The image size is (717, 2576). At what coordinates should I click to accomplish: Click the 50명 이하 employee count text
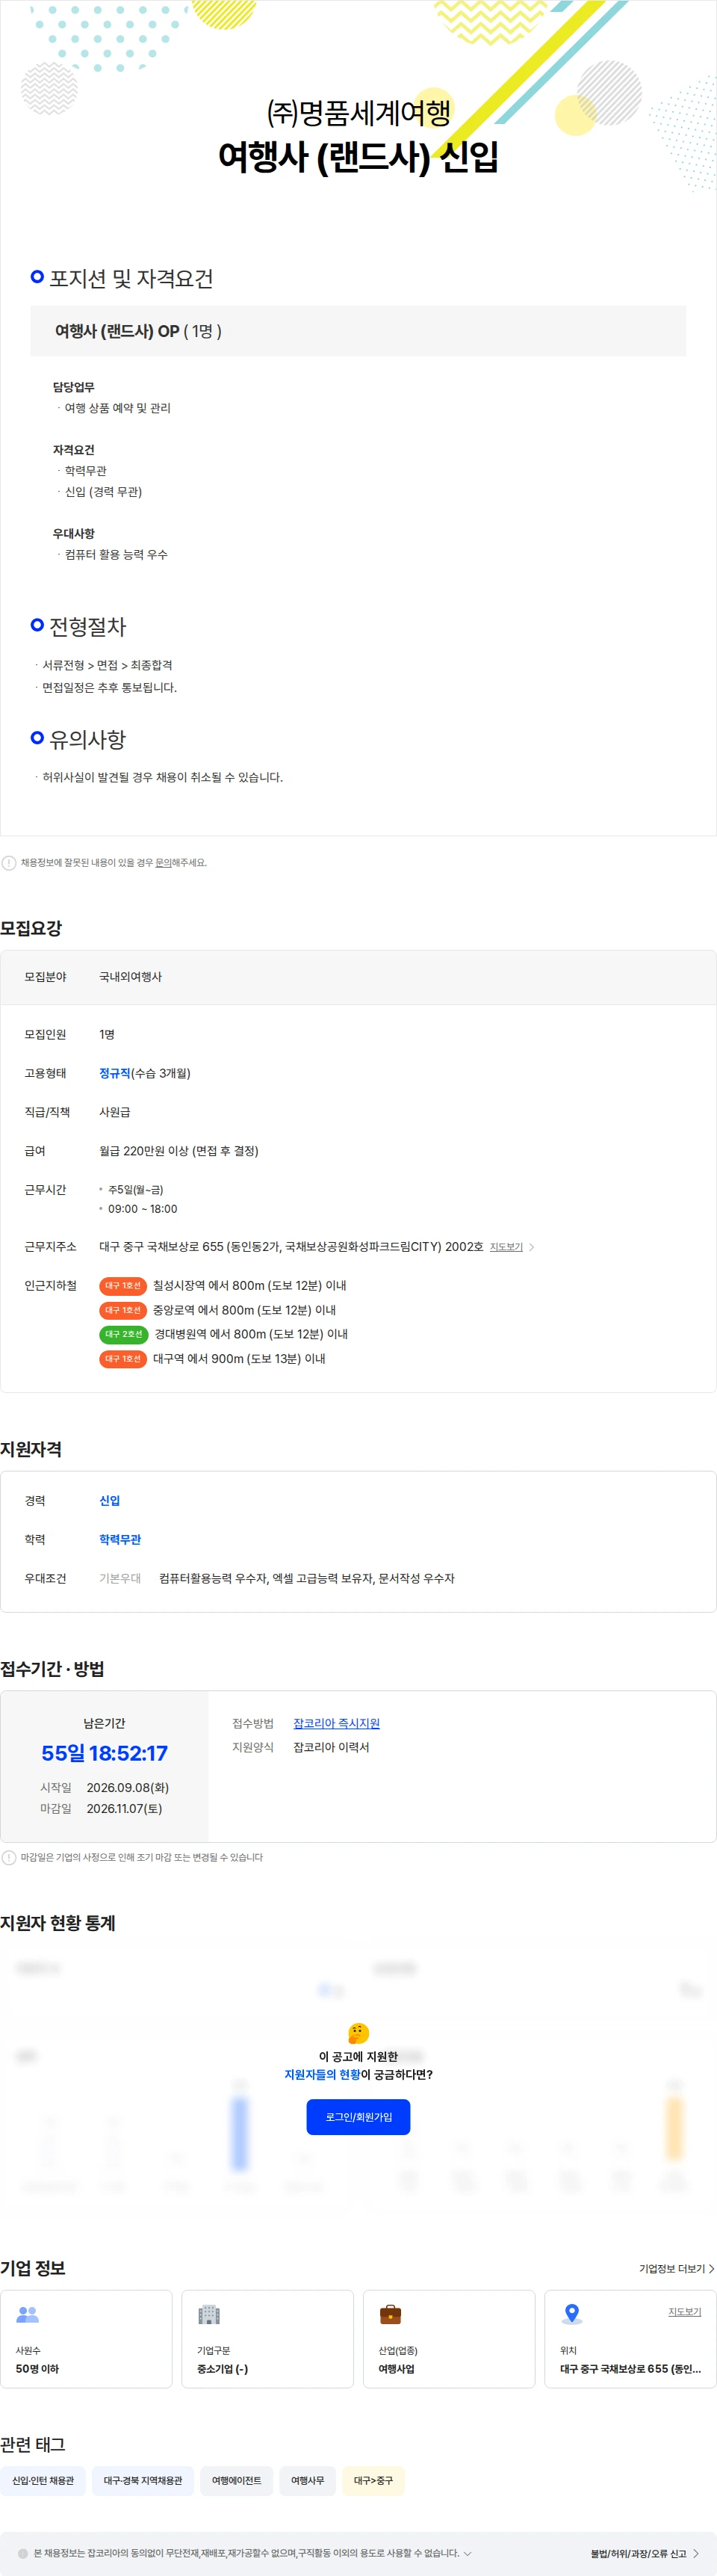pos(37,2369)
